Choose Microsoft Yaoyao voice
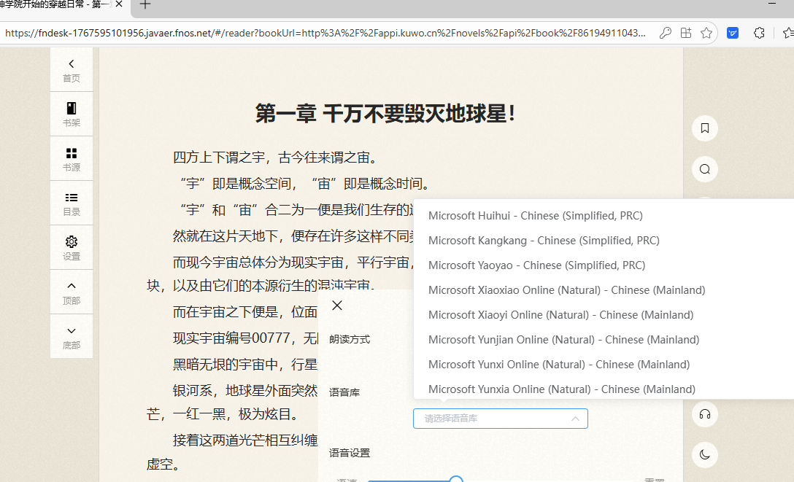This screenshot has height=482, width=794. [604, 265]
